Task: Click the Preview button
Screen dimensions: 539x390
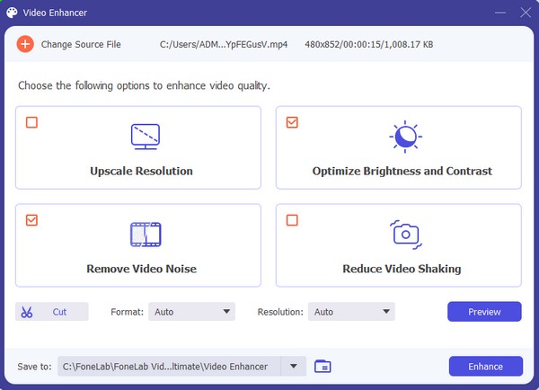Action: [484, 312]
